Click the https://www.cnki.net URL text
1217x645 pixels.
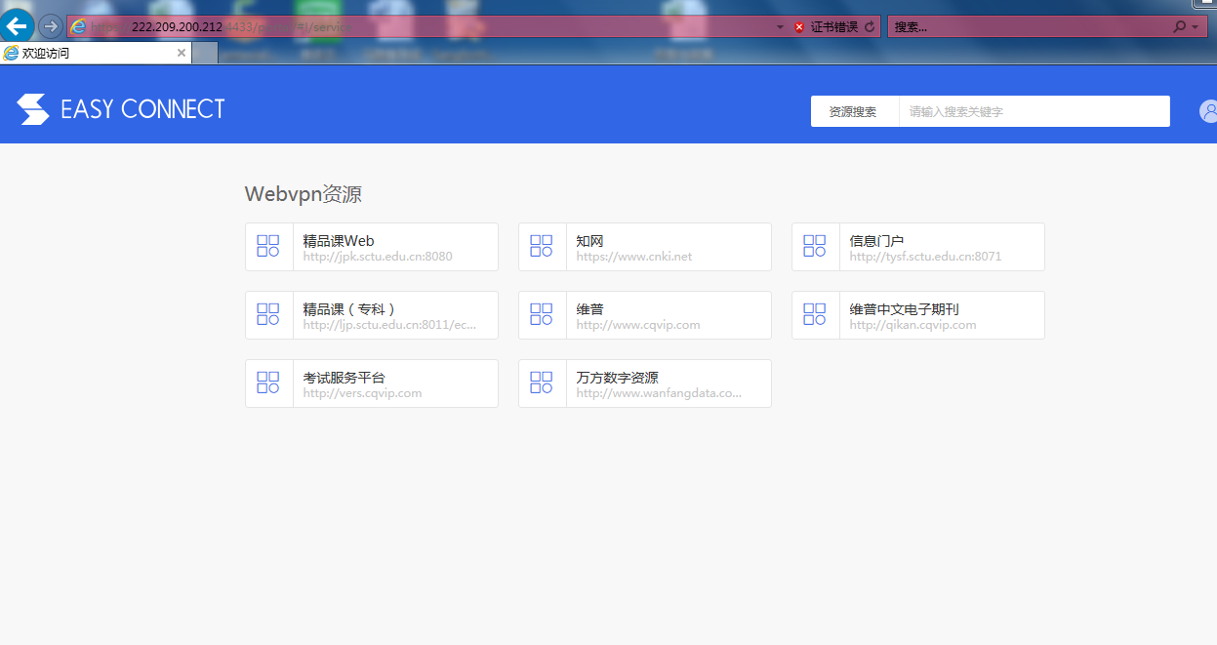(x=634, y=257)
